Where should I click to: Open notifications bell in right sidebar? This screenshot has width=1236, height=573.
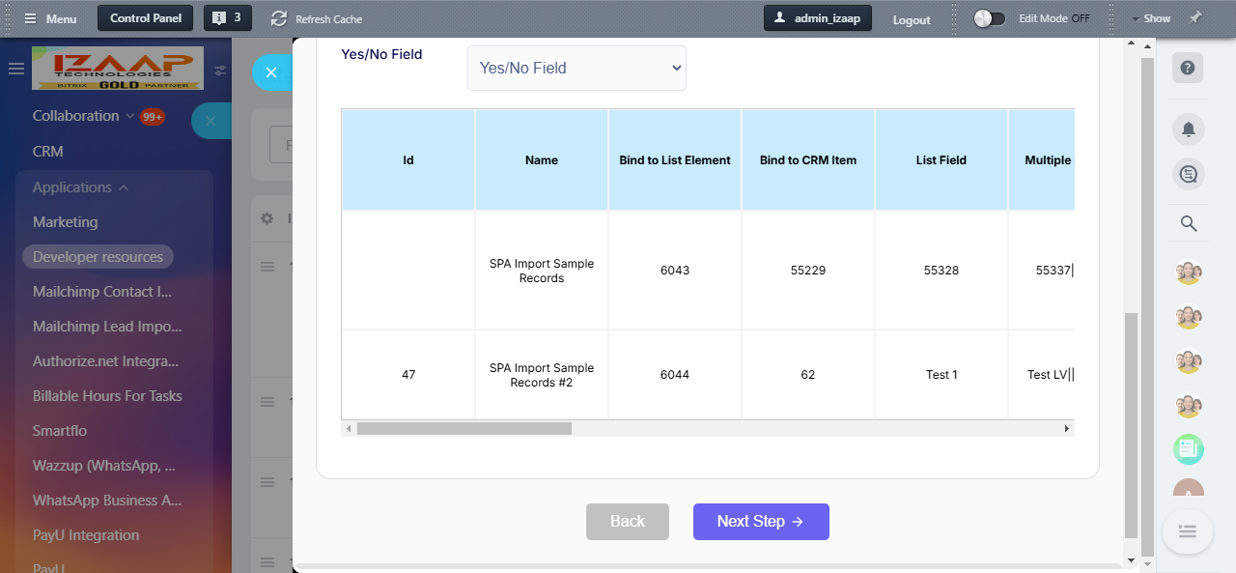click(1188, 129)
